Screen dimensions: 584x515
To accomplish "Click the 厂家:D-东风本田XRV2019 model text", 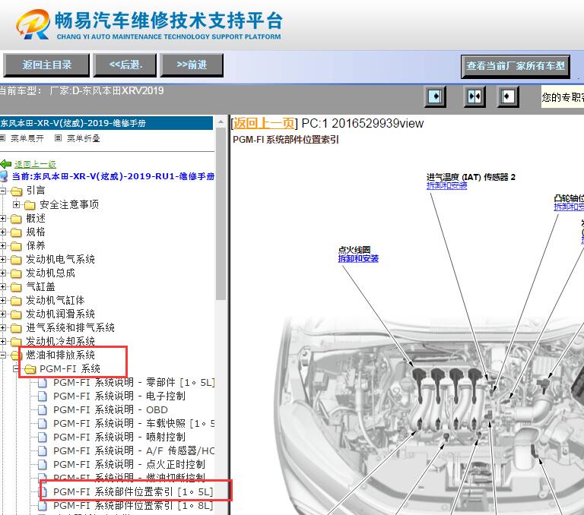I will (106, 91).
